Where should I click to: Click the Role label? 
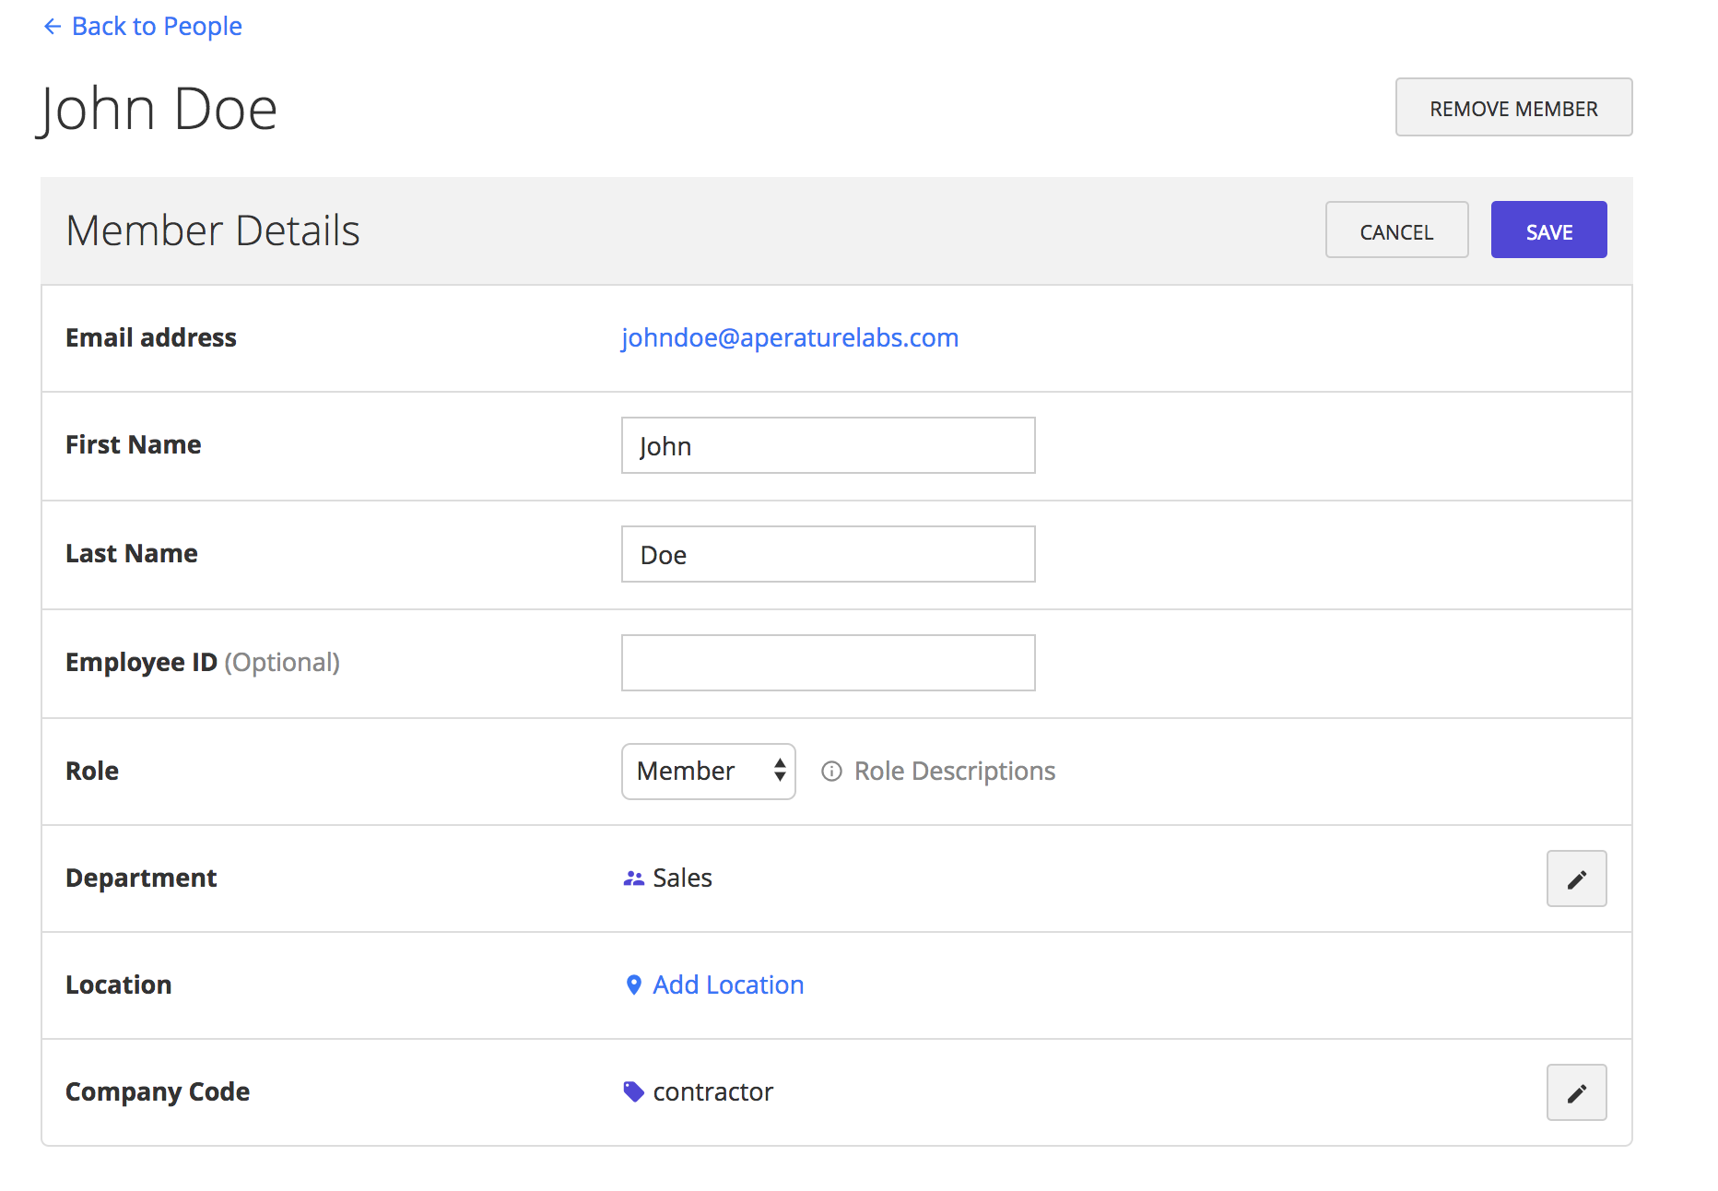[x=92, y=771]
